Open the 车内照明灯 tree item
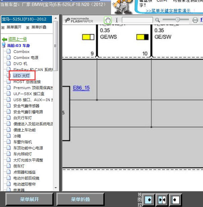The height and width of the screenshot is (207, 203). point(22,154)
